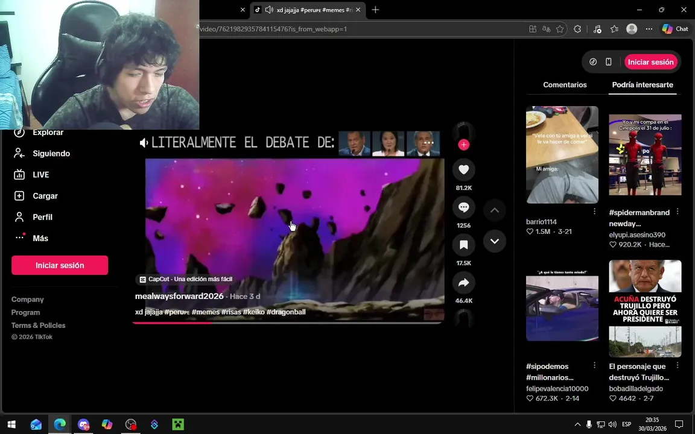Open options for El personaje video card
The height and width of the screenshot is (434, 695).
point(678,365)
